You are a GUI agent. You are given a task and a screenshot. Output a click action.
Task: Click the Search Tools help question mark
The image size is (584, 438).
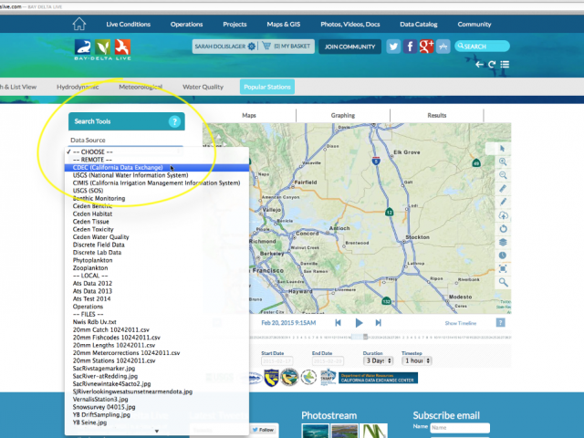[x=174, y=121]
